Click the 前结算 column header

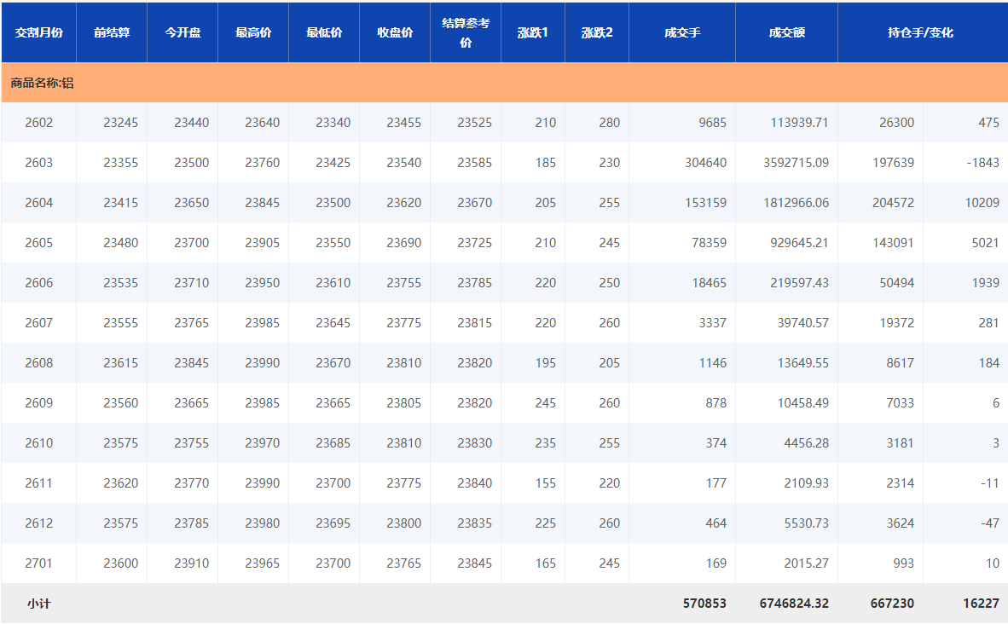[112, 32]
